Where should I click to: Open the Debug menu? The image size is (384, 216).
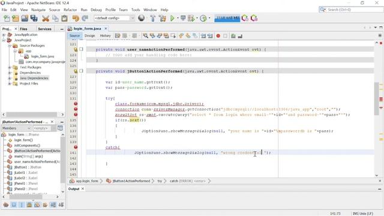[x=96, y=10]
